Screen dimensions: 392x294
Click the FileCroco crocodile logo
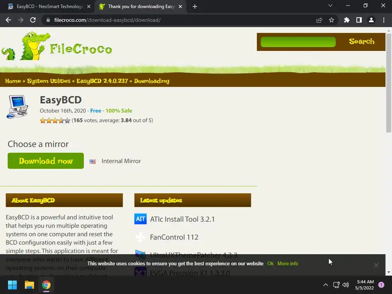pos(57,46)
